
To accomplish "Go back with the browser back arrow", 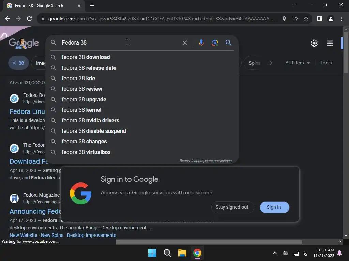I will click(x=7, y=19).
